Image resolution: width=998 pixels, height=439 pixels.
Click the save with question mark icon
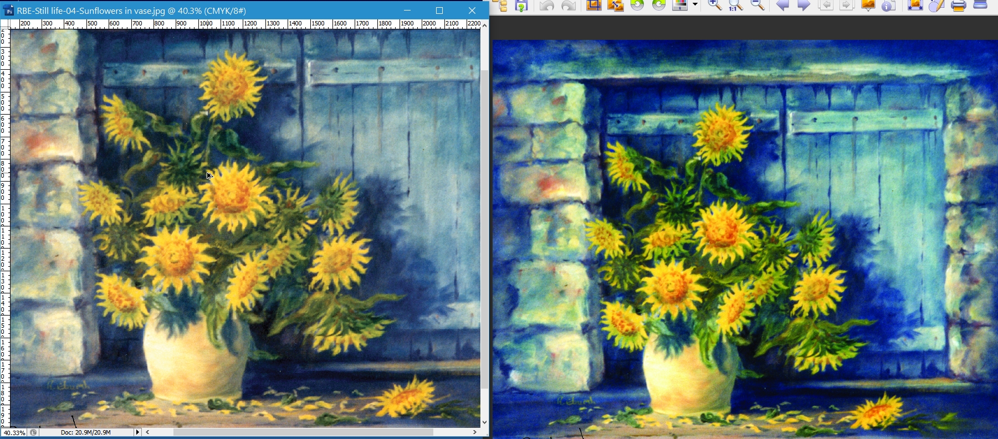[521, 6]
